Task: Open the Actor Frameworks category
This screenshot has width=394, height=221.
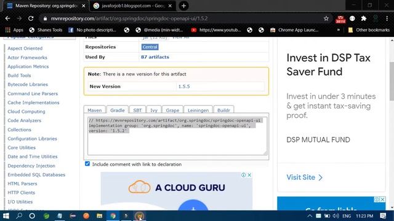Action: (27, 57)
